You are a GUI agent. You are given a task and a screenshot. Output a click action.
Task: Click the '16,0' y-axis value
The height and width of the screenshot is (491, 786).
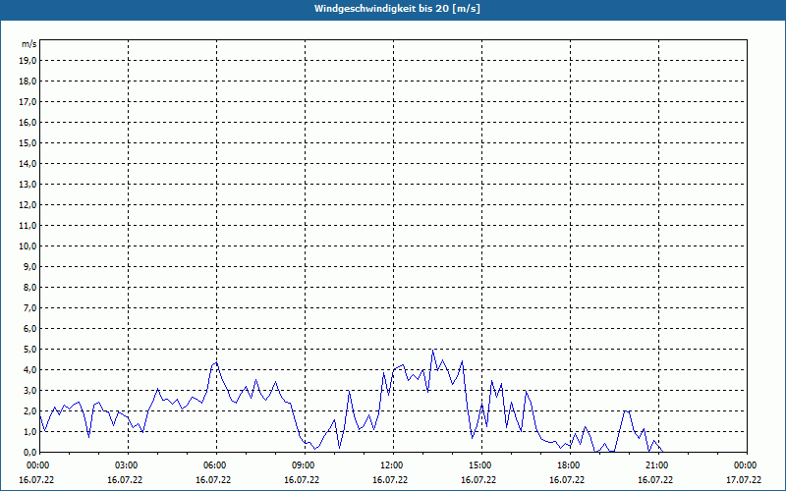pyautogui.click(x=28, y=122)
